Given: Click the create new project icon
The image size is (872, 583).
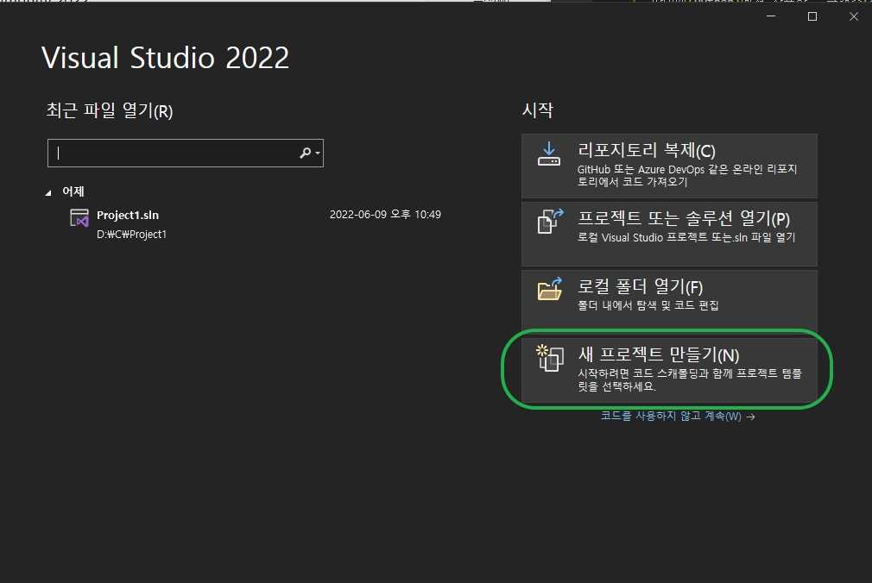Looking at the screenshot, I should click(549, 358).
